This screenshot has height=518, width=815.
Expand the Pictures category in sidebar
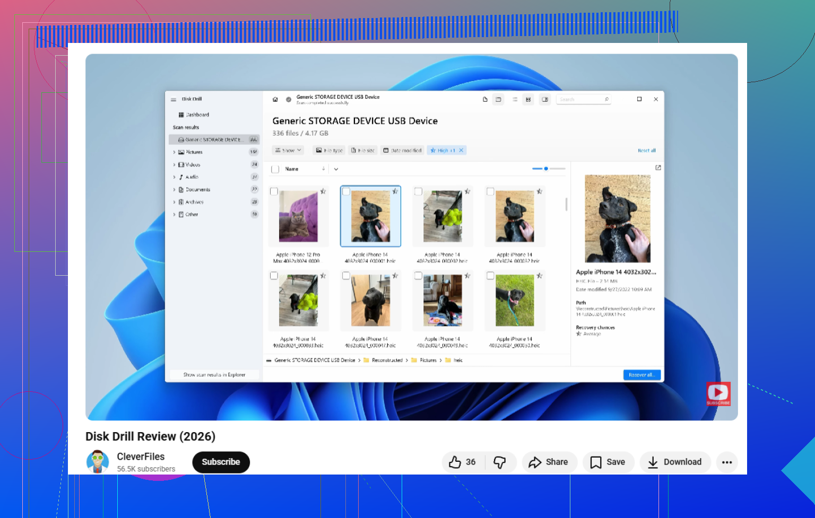coord(174,152)
